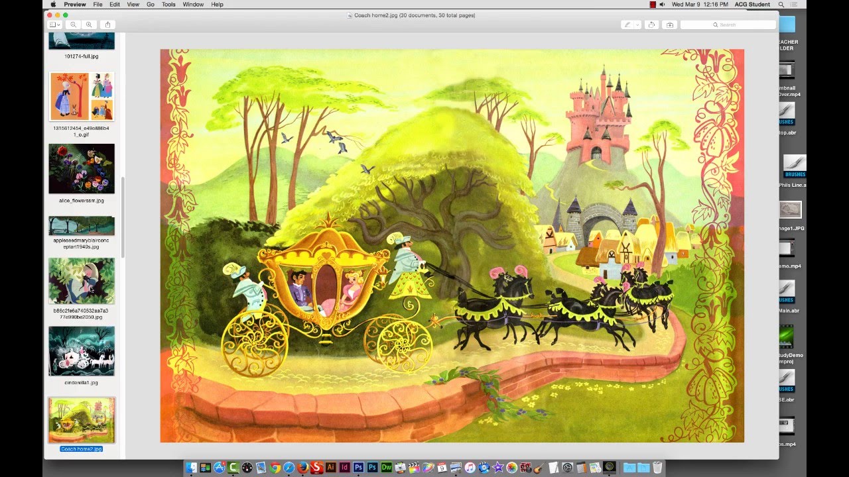Open iTunes from the dock
Screen dimensions: 849x477
[470, 468]
